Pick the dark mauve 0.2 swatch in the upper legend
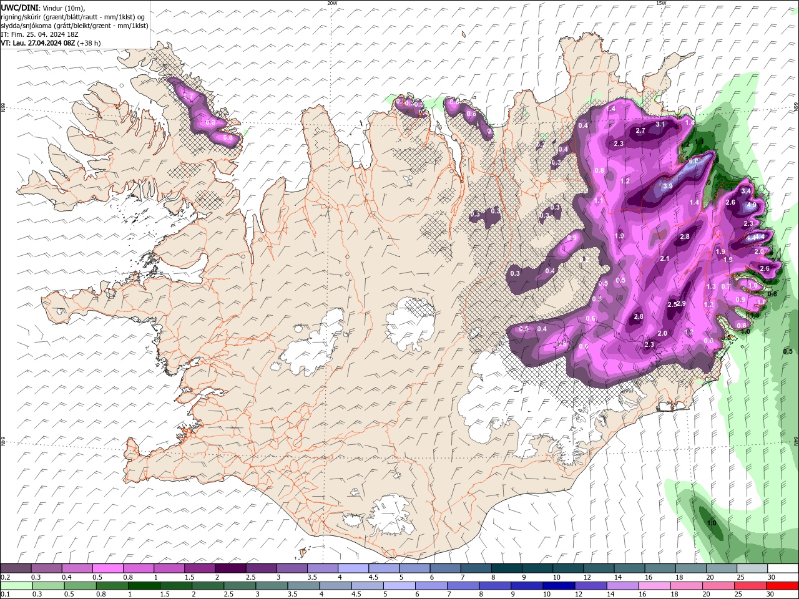This screenshot has height=599, width=799. pos(16,568)
